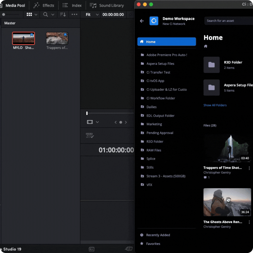Viewport: 253px width, 253px height.
Task: Open options menu for Trappers of Time
Action: pyautogui.click(x=249, y=168)
